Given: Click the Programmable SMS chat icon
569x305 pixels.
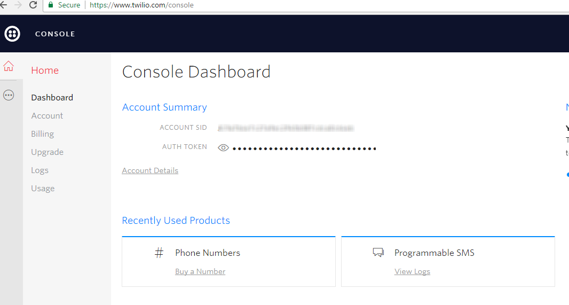Looking at the screenshot, I should click(x=378, y=252).
